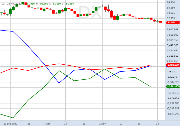Viewport: 180px width, 126px height.
Task: Click the 21 Sep 2020 axis date
Action: (11, 123)
